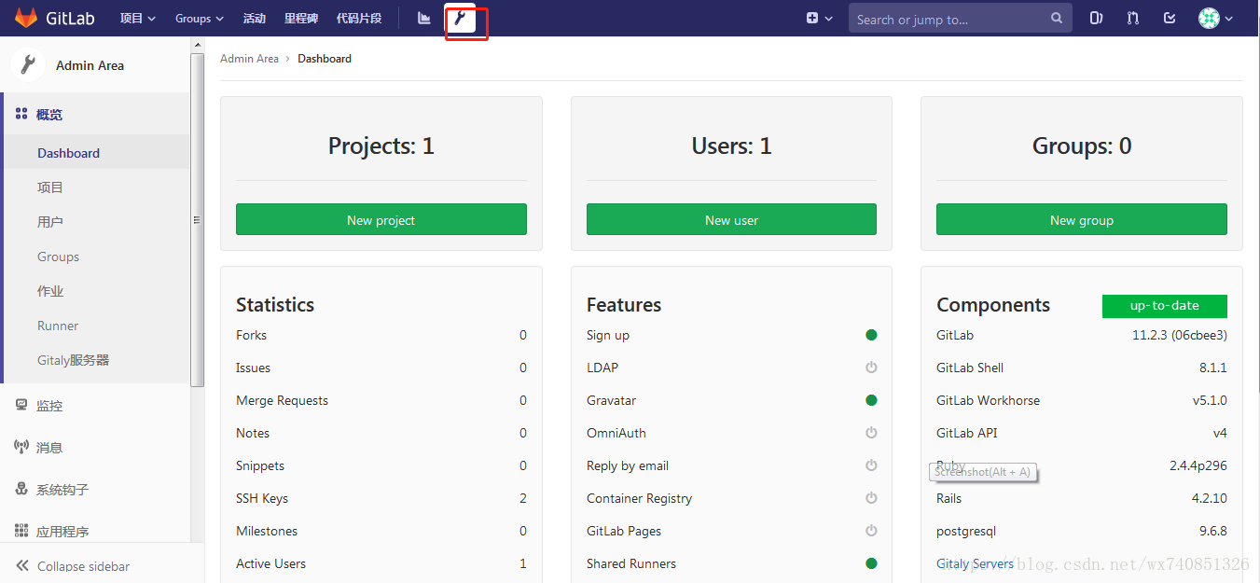Click the OmniAuth disabled power icon
Screen dimensions: 1260x583
pos(871,433)
